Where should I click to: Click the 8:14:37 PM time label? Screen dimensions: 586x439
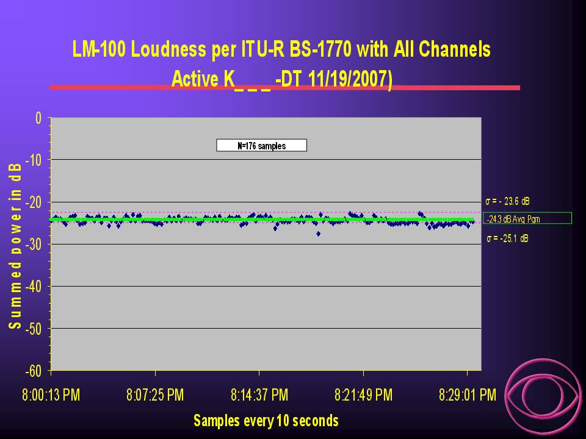tap(259, 395)
